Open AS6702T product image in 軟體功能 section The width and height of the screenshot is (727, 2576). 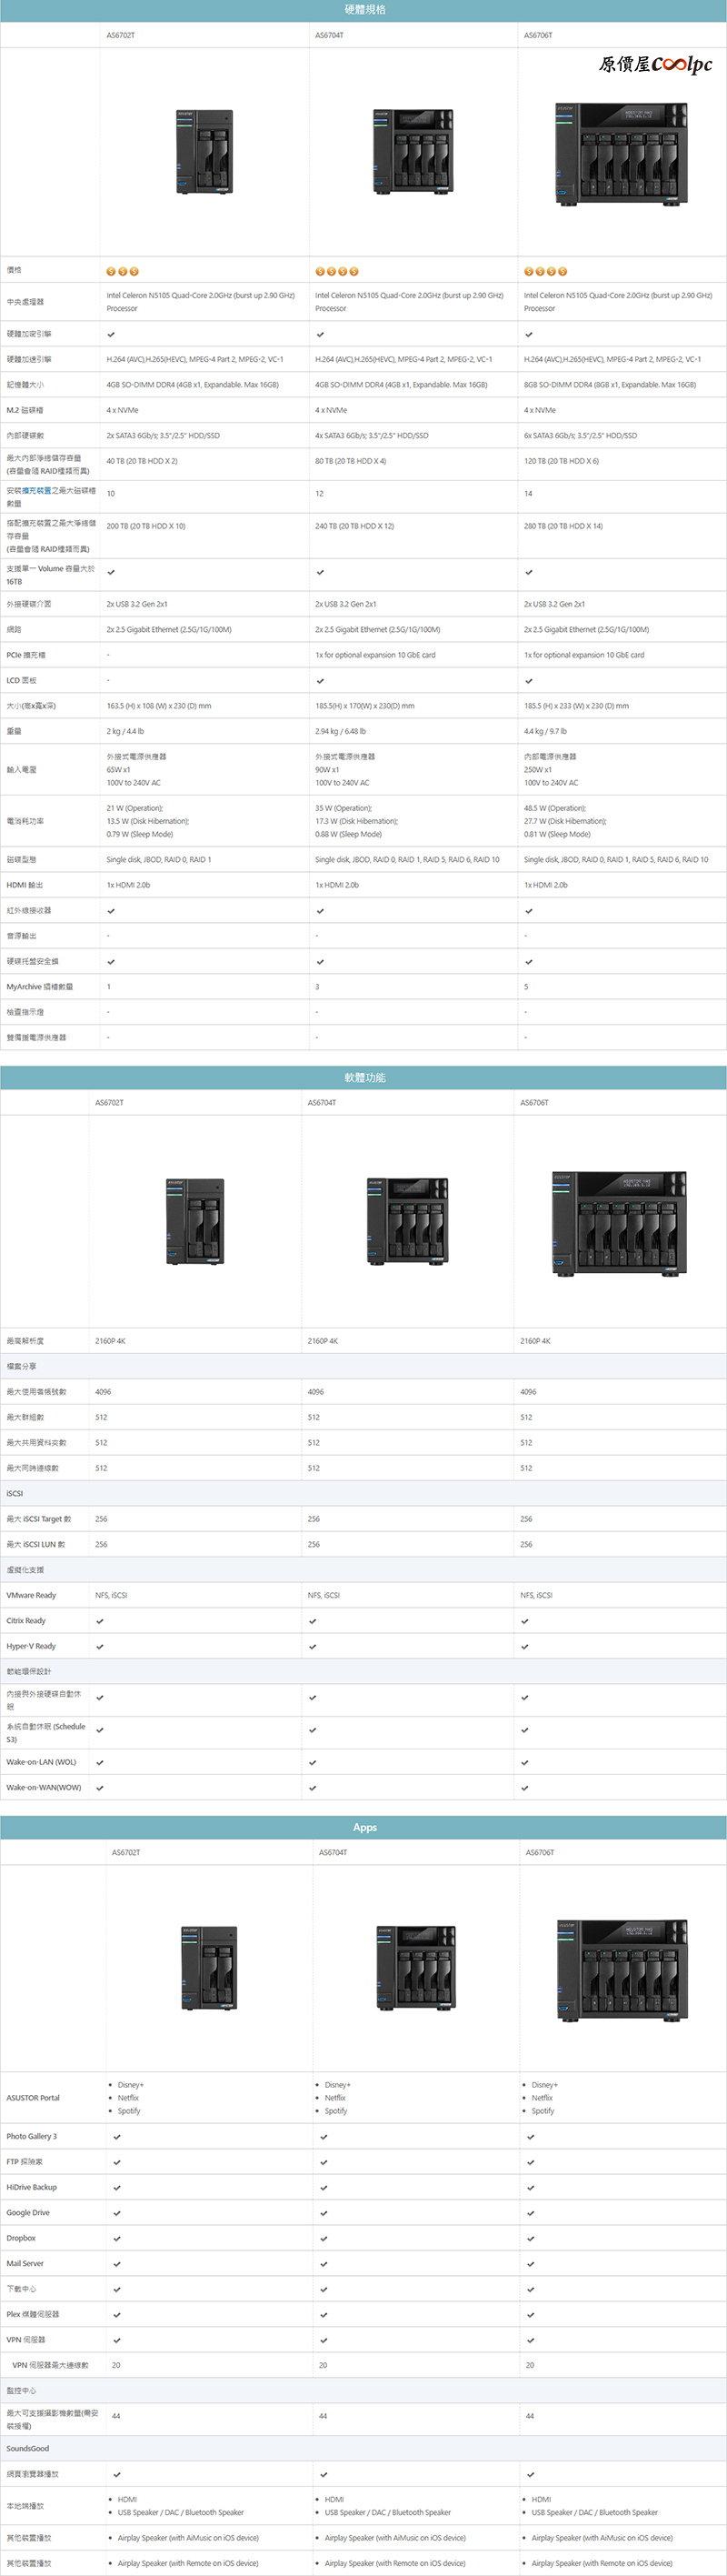pos(195,1222)
